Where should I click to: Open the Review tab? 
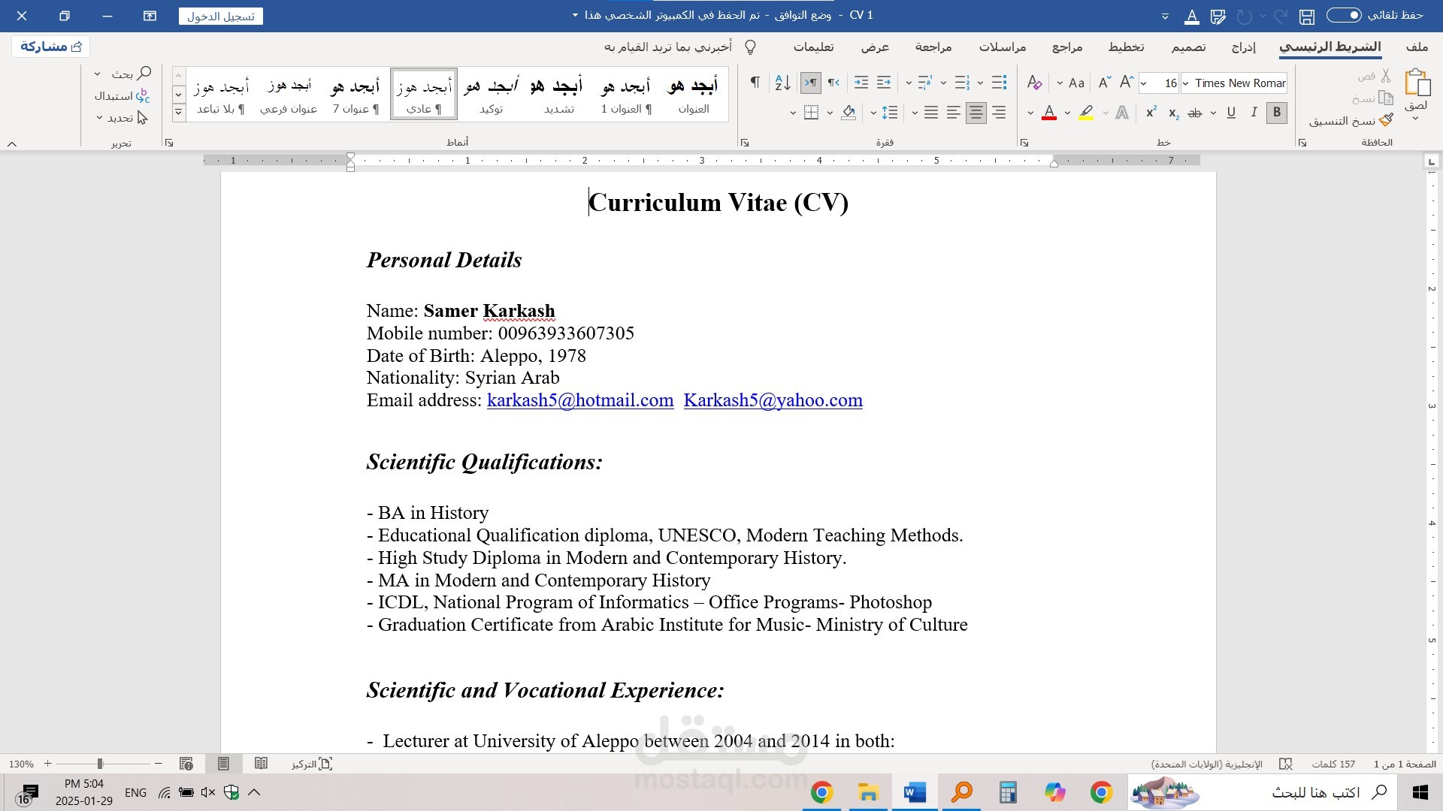[933, 47]
